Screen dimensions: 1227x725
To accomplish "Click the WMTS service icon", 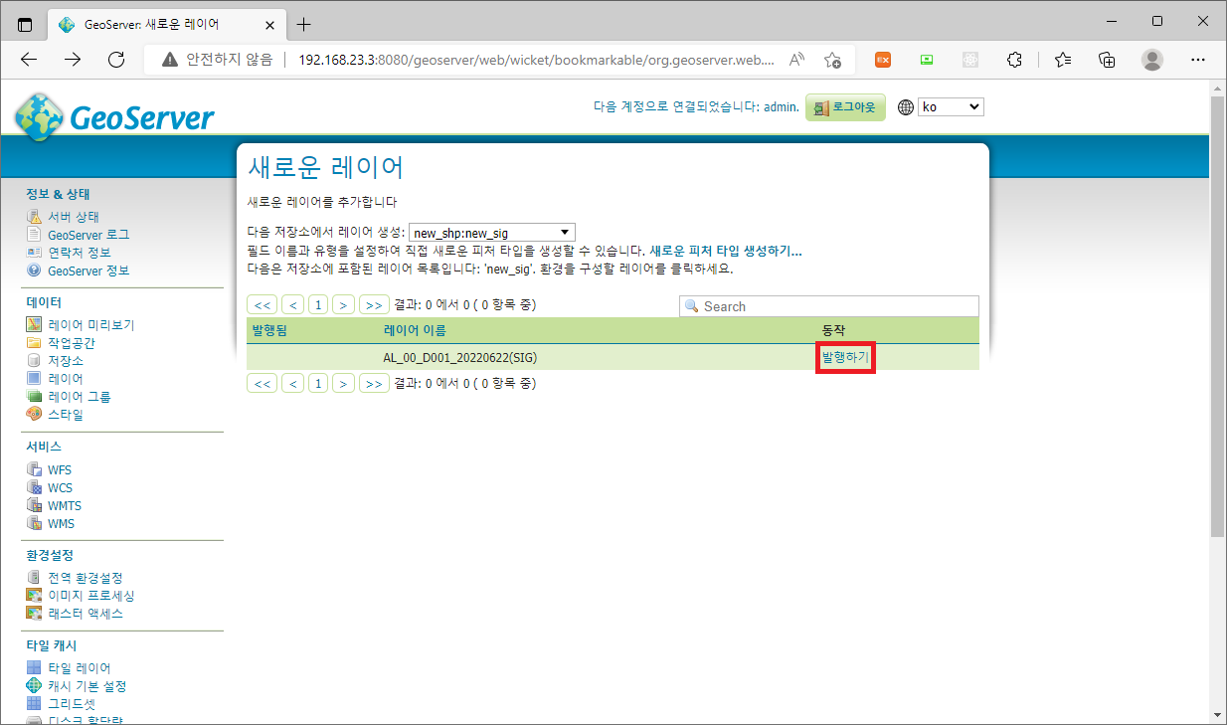I will [x=34, y=505].
